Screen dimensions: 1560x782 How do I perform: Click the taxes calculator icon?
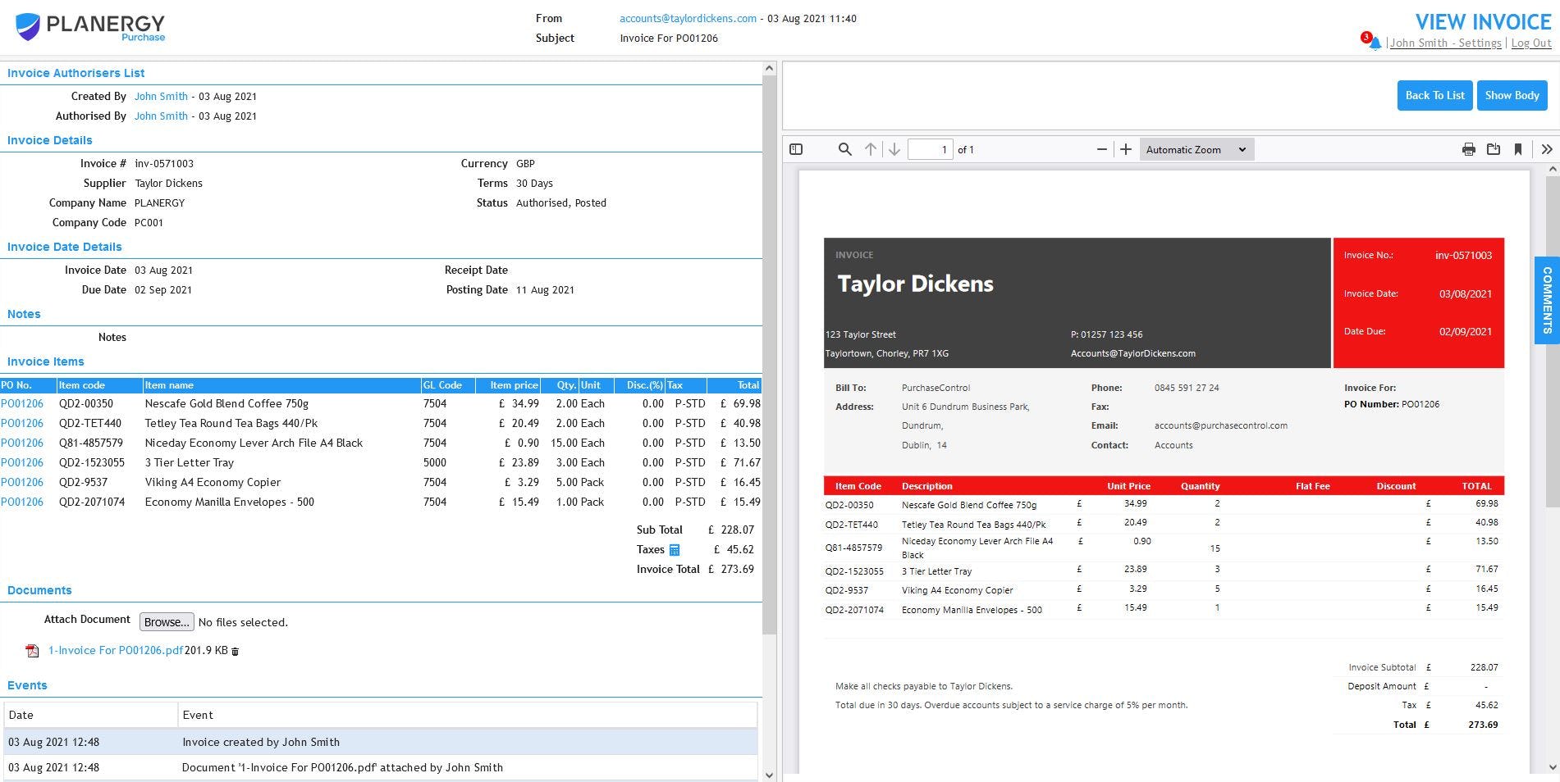tap(675, 550)
